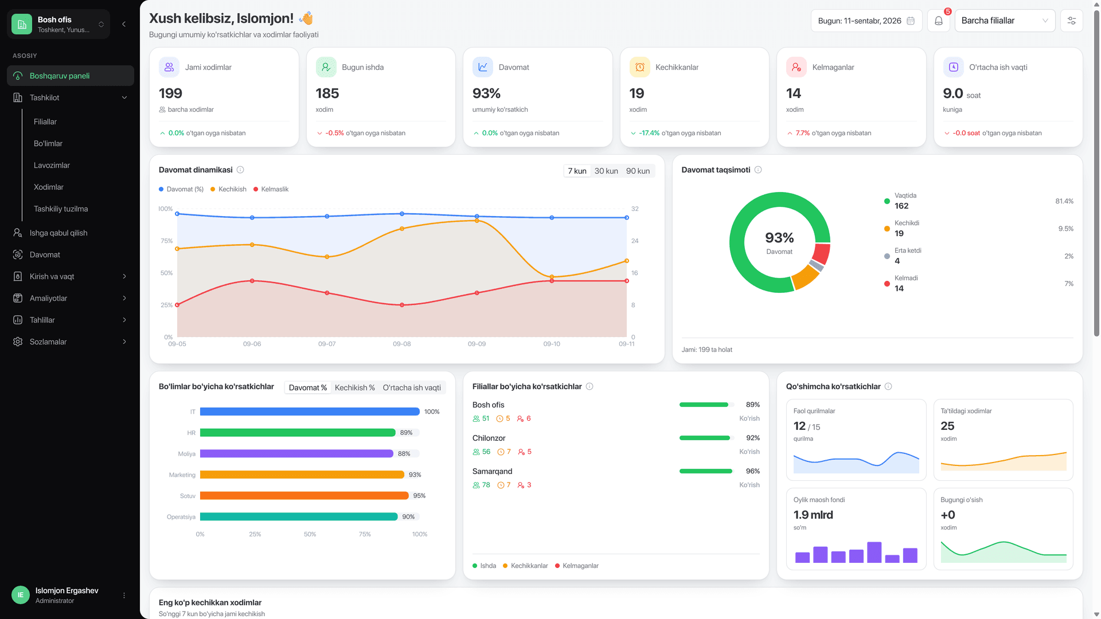This screenshot has width=1101, height=619.
Task: Expand Kirish va vaqt submenu chevron
Action: [x=124, y=276]
